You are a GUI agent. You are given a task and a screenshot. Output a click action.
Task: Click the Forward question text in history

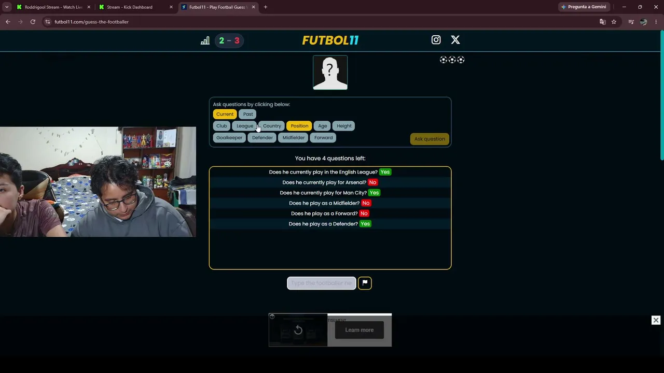tap(324, 213)
